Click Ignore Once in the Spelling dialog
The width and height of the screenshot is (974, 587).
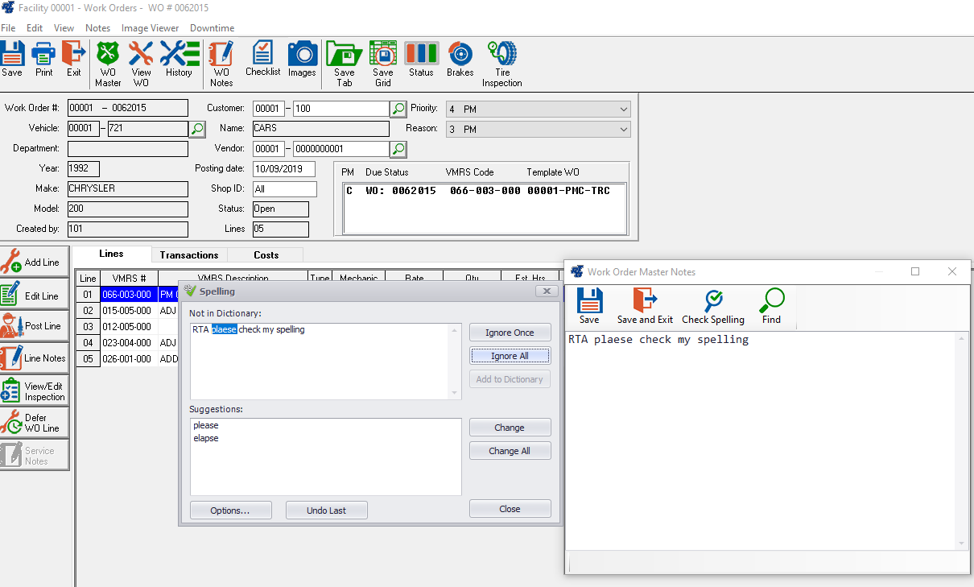(x=510, y=333)
